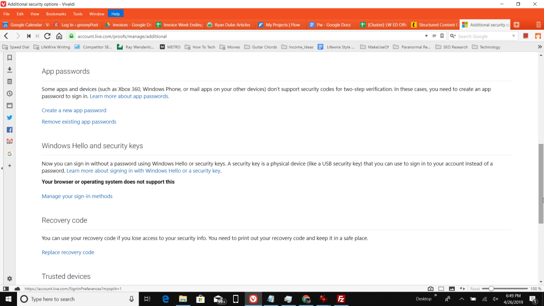
Task: Open the Speed Dial bookmark
Action: (x=16, y=47)
